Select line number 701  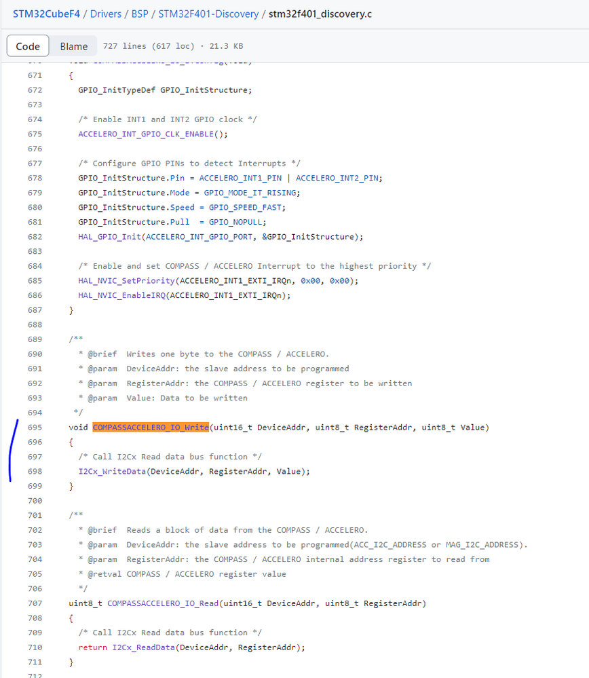pos(35,515)
